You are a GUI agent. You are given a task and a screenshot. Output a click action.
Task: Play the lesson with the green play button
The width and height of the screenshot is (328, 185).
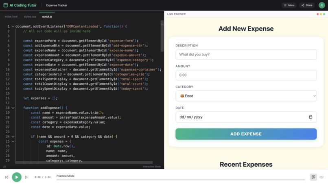17,177
